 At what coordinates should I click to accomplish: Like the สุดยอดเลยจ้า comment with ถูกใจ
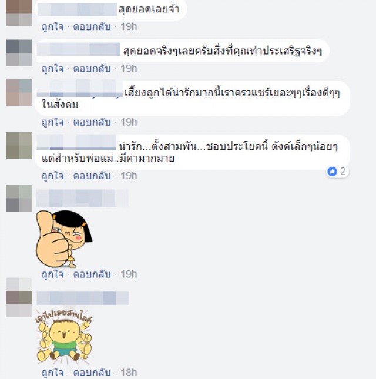coord(53,26)
